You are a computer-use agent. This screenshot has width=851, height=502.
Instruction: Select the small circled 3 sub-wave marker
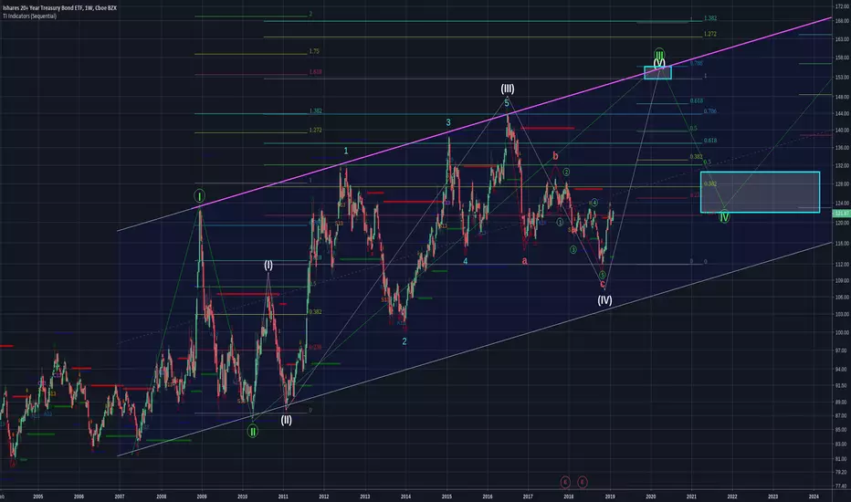[x=573, y=250]
